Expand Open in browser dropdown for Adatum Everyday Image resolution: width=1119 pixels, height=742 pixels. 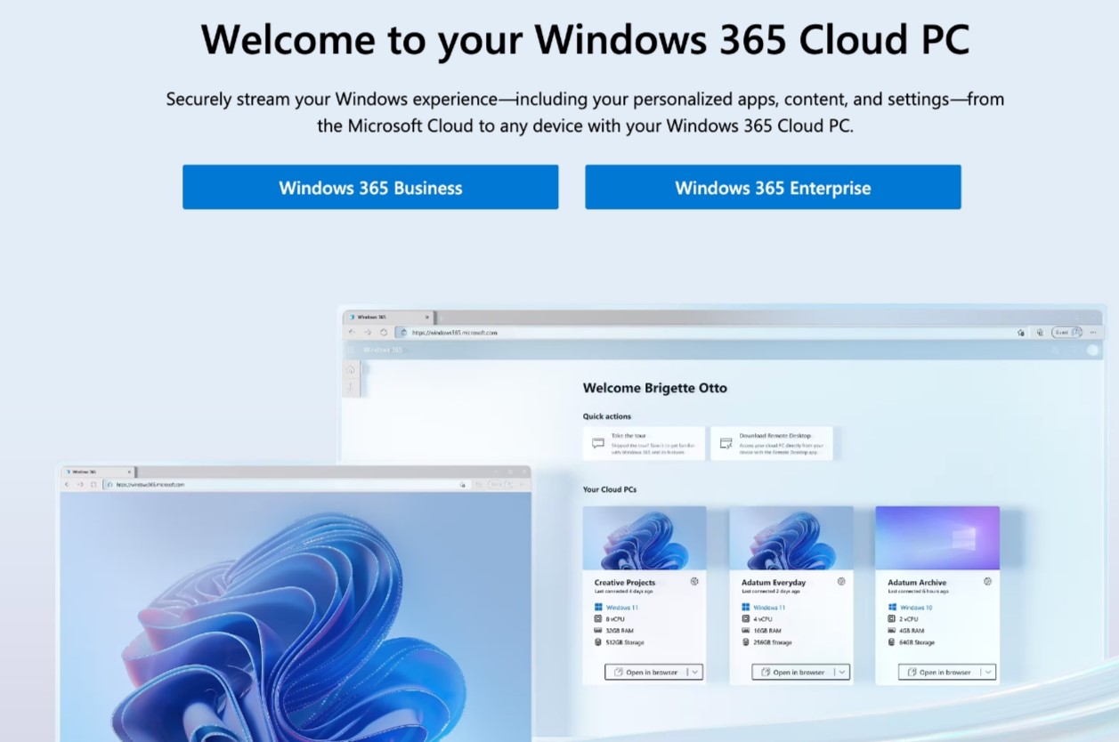[x=842, y=672]
